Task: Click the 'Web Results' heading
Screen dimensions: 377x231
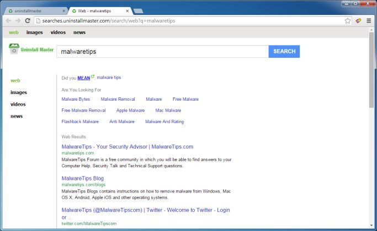Action: [73, 137]
